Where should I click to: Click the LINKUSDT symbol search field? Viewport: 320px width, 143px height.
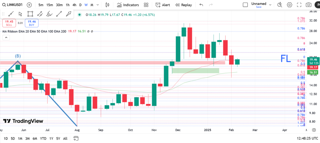tap(12, 5)
